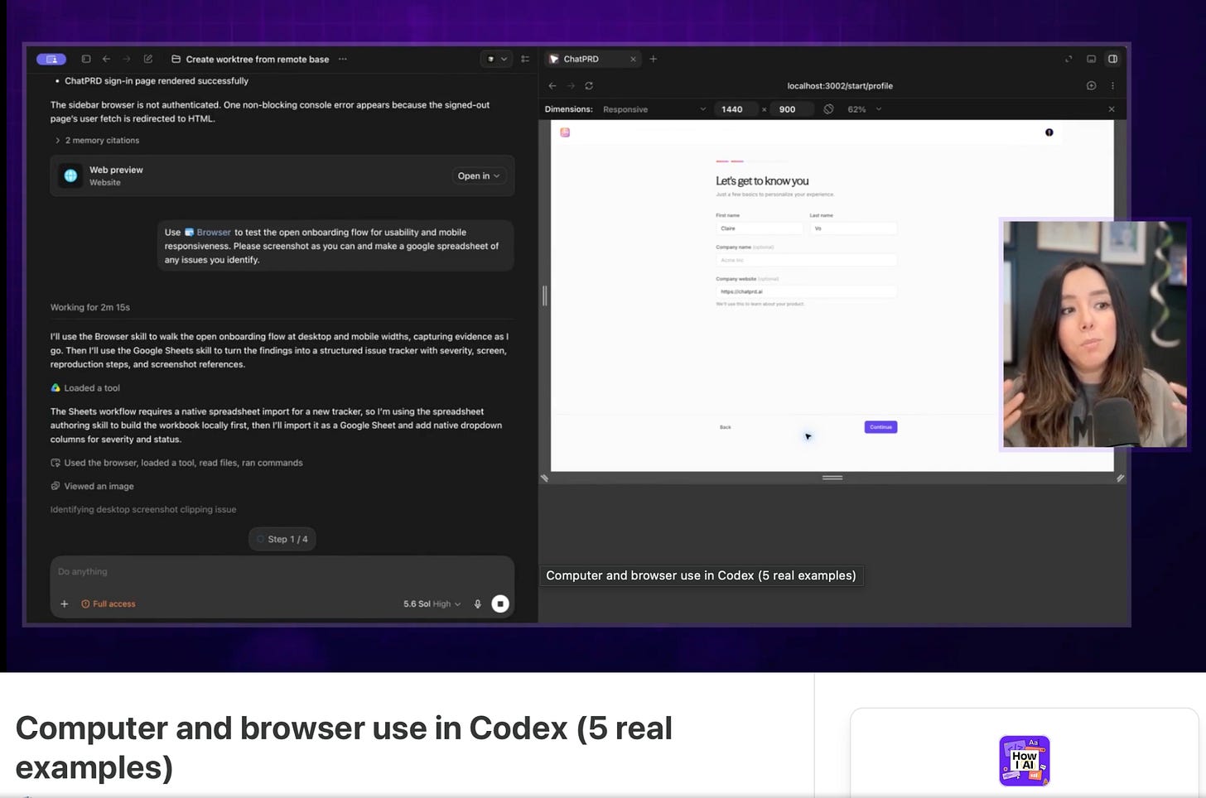This screenshot has height=798, width=1206.
Task: Click the Last name input field
Action: (x=853, y=228)
